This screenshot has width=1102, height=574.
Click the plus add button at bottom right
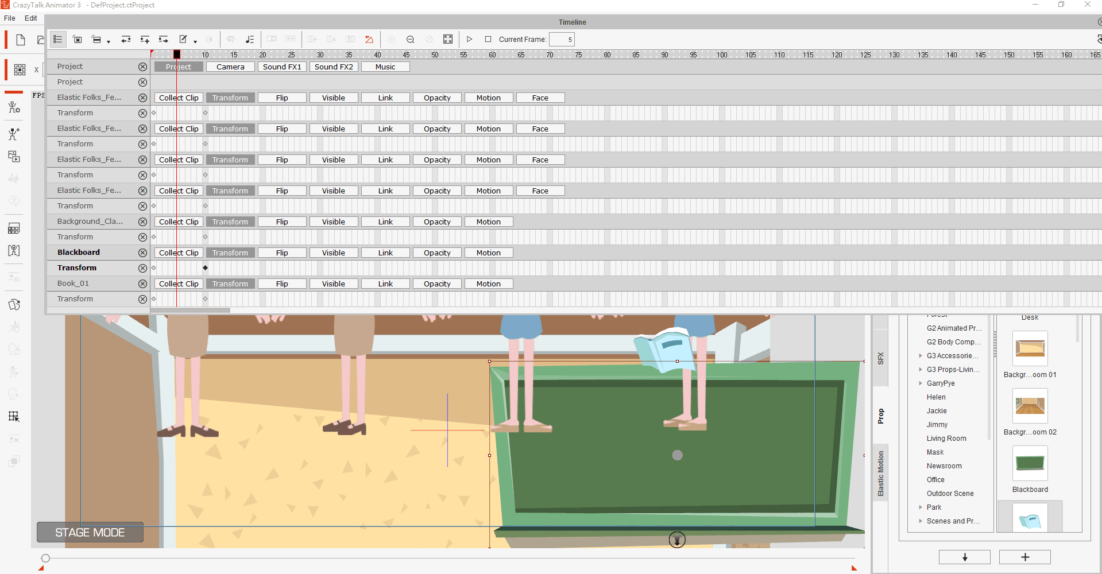coord(1025,557)
